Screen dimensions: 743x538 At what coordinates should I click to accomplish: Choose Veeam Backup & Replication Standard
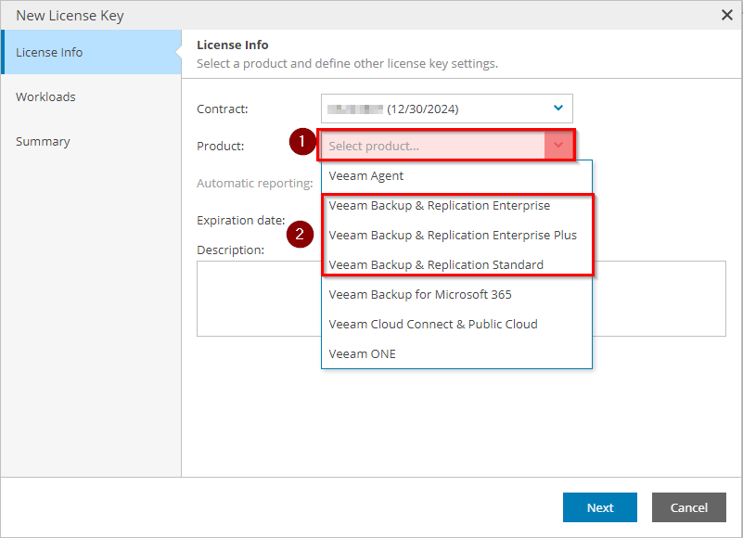(x=456, y=265)
